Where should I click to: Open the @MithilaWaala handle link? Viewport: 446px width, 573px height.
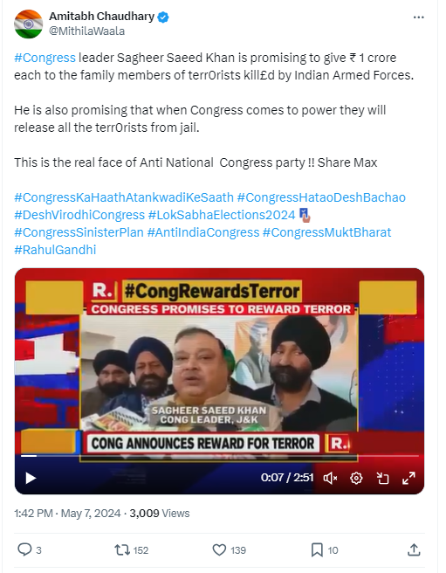[x=87, y=31]
